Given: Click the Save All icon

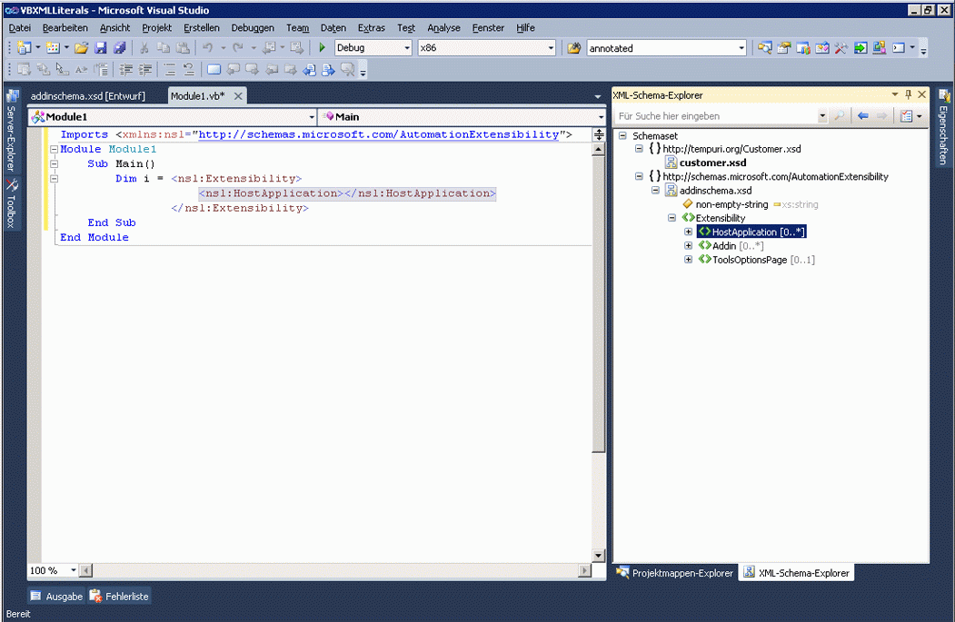Looking at the screenshot, I should (x=120, y=47).
